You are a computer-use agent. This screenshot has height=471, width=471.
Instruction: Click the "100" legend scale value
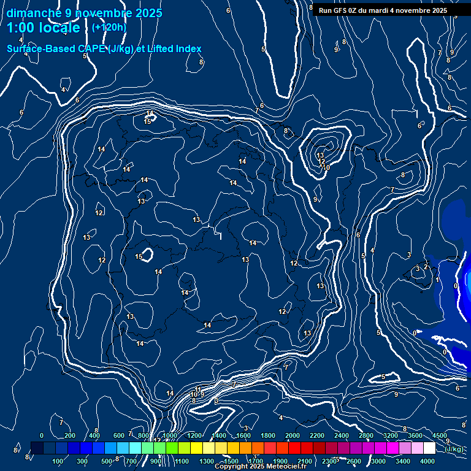click(x=58, y=461)
